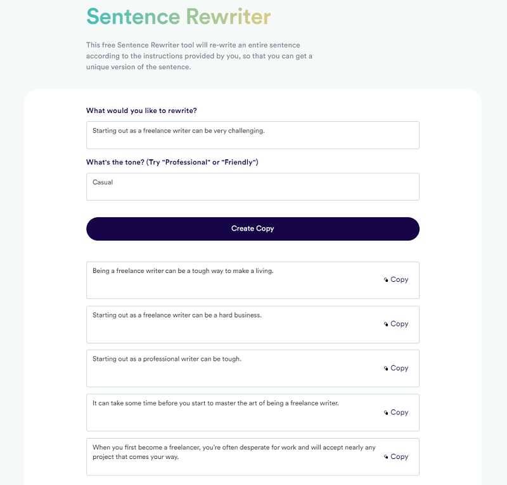Click into the tone field containing 'Casual'
The width and height of the screenshot is (507, 485).
[x=252, y=187]
